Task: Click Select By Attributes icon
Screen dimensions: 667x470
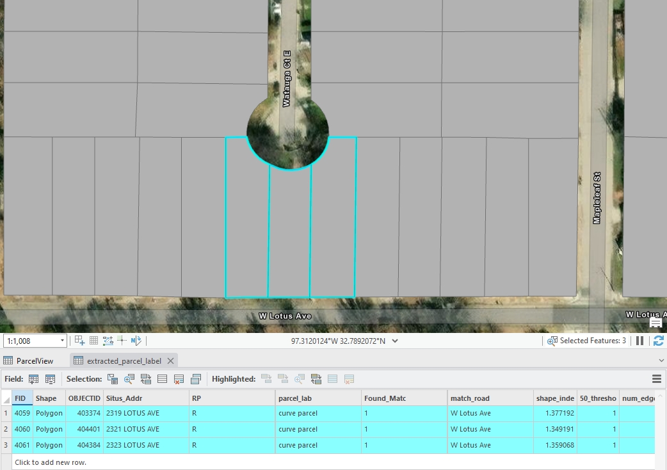Action: (x=113, y=379)
